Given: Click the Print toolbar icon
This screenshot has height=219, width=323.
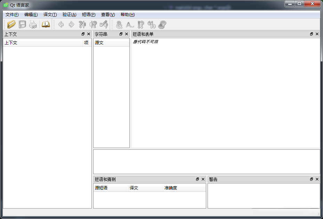Looking at the screenshot, I should (x=33, y=24).
